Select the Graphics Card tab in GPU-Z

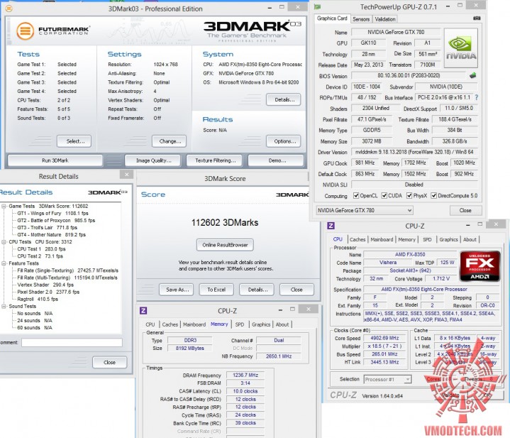332,18
